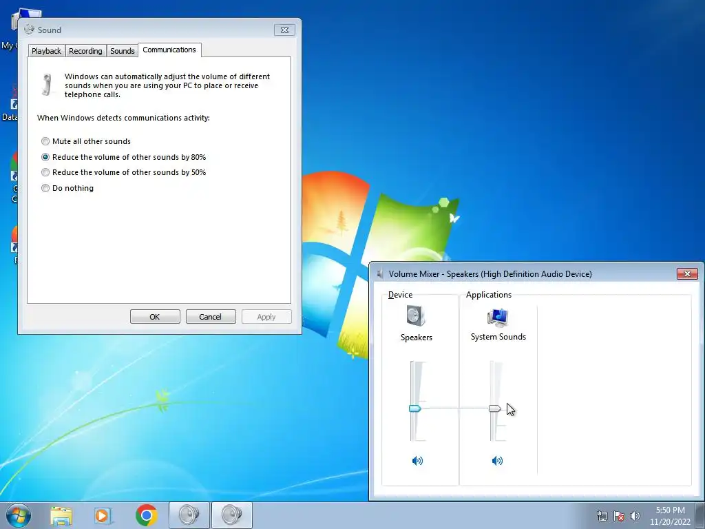Choose Reduce volume of other sounds by 50%
This screenshot has width=705, height=529.
pos(124,172)
